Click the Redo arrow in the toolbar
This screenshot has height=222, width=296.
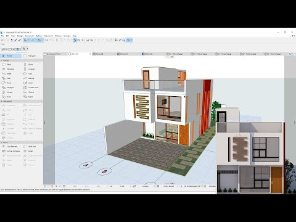pos(7,40)
